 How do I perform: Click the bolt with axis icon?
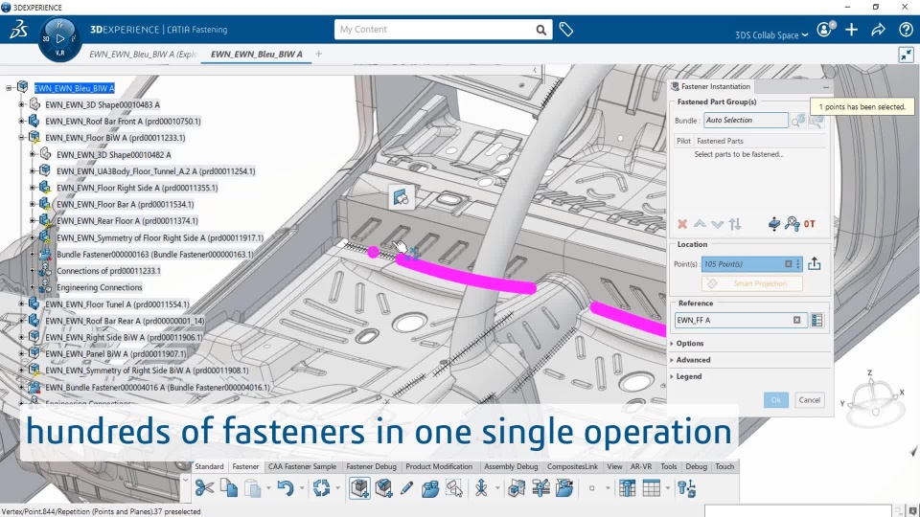click(686, 487)
